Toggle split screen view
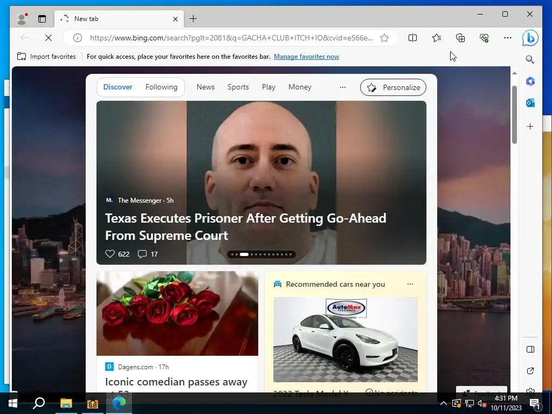Image resolution: width=552 pixels, height=414 pixels. coord(412,38)
